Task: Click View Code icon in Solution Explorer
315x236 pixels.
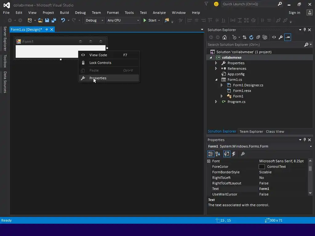Action: [x=274, y=37]
